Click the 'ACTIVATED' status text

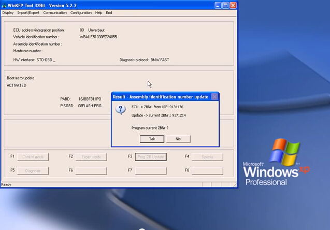coord(17,85)
